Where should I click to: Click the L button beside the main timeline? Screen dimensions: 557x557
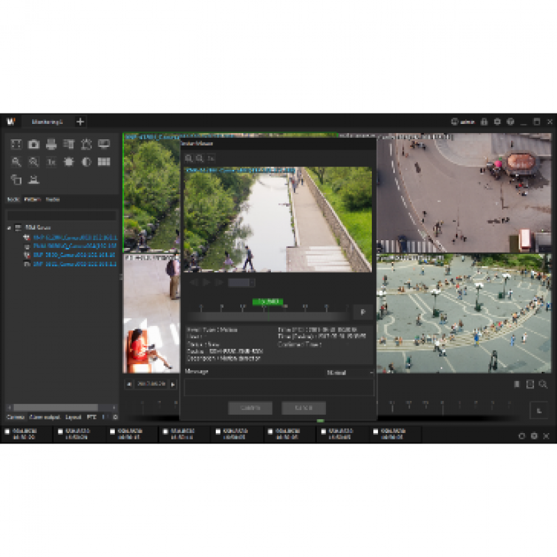[x=539, y=410]
